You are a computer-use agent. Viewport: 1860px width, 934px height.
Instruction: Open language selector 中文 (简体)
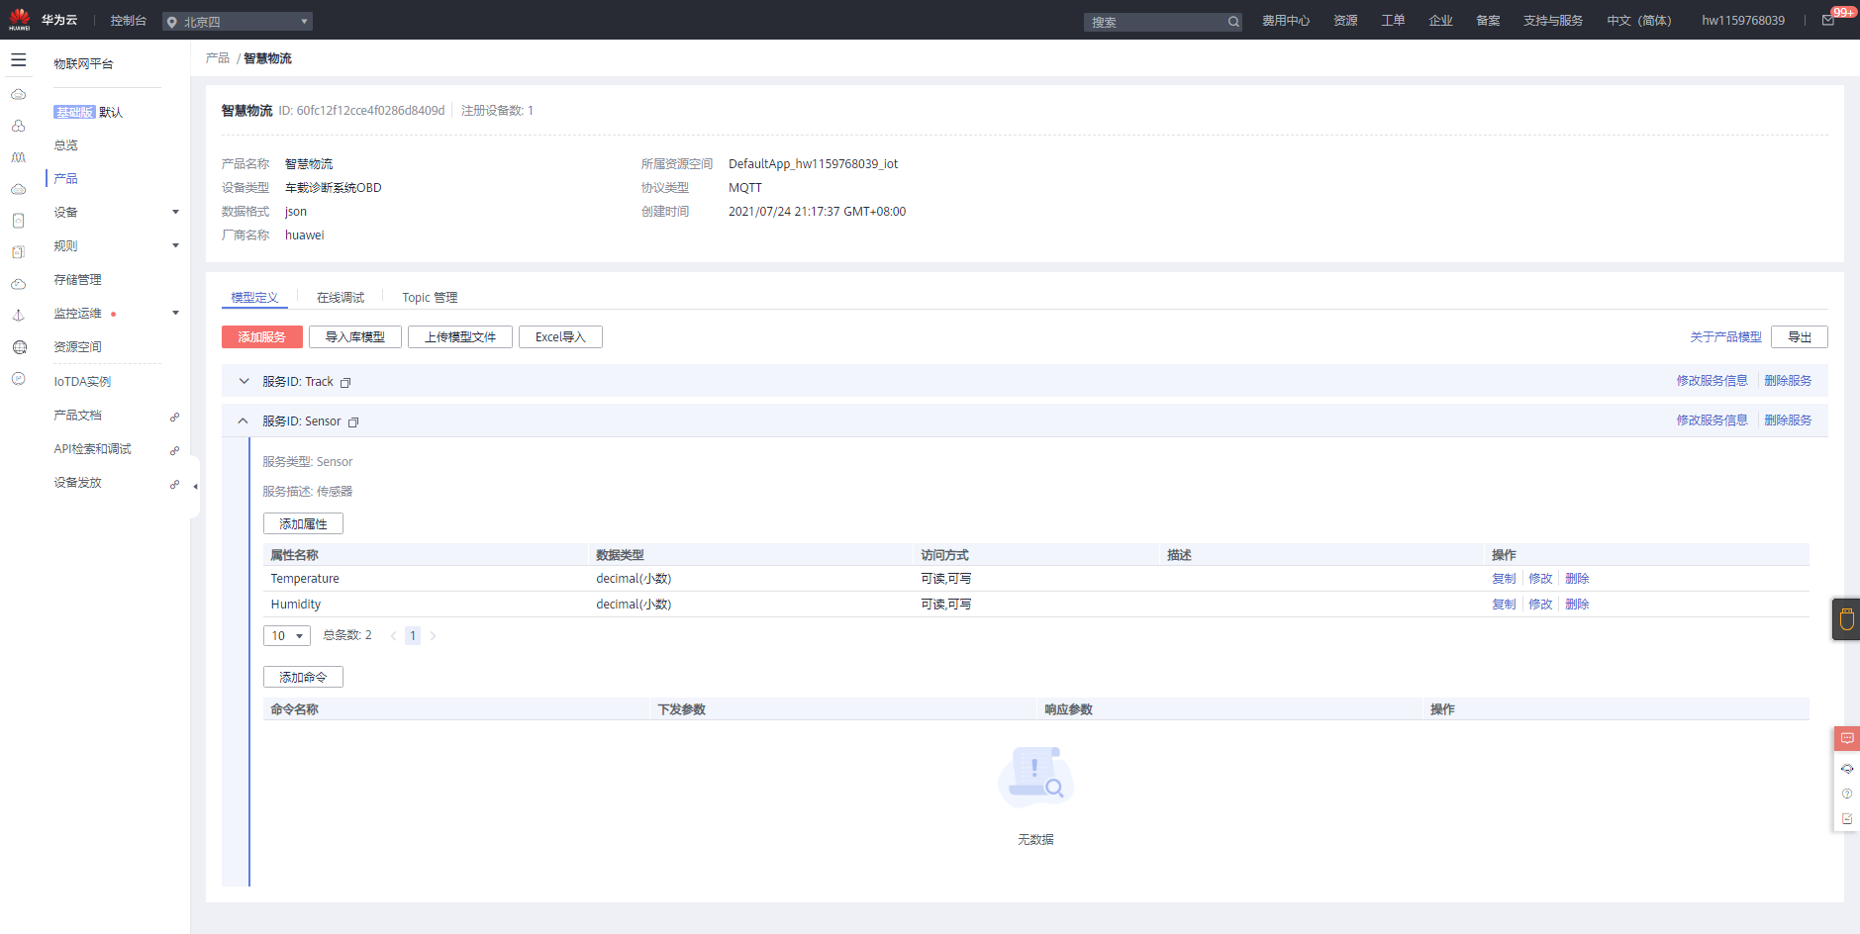click(1638, 21)
